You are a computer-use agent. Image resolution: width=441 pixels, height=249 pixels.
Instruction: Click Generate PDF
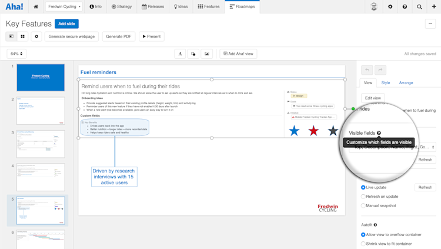tap(119, 36)
